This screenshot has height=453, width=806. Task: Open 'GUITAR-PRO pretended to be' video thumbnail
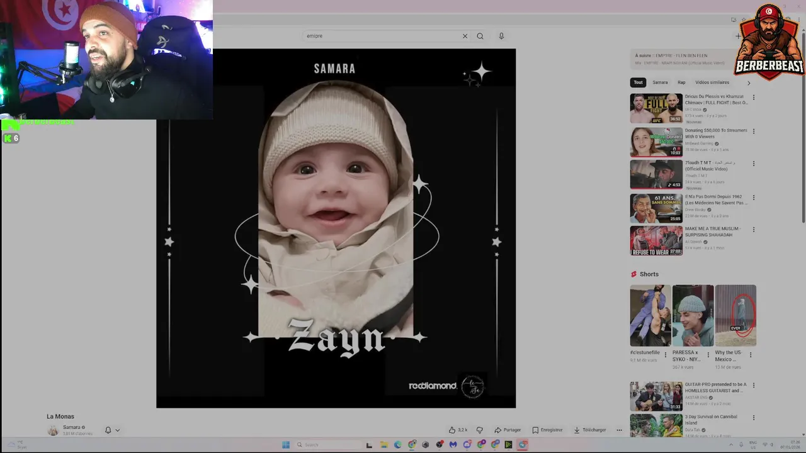[656, 396]
